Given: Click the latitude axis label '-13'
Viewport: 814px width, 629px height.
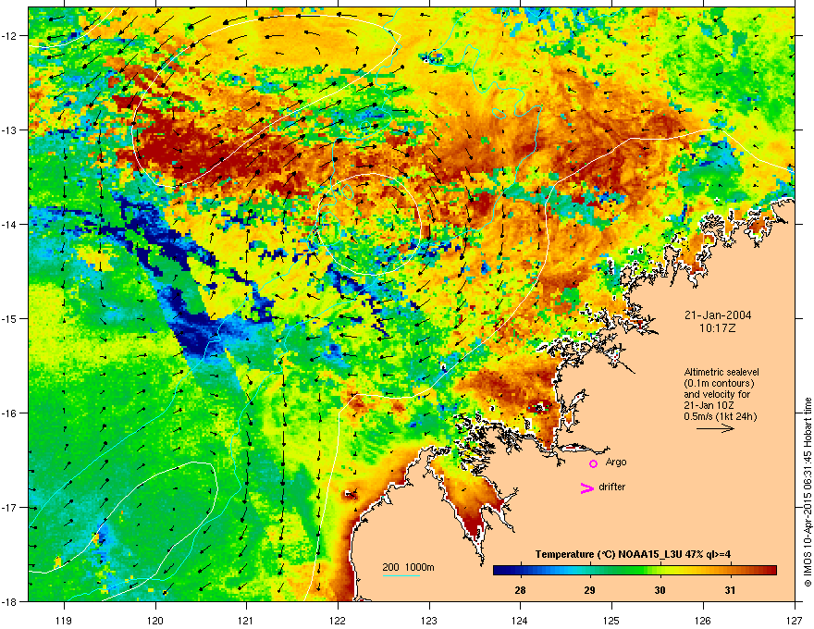Looking at the screenshot, I should [11, 129].
